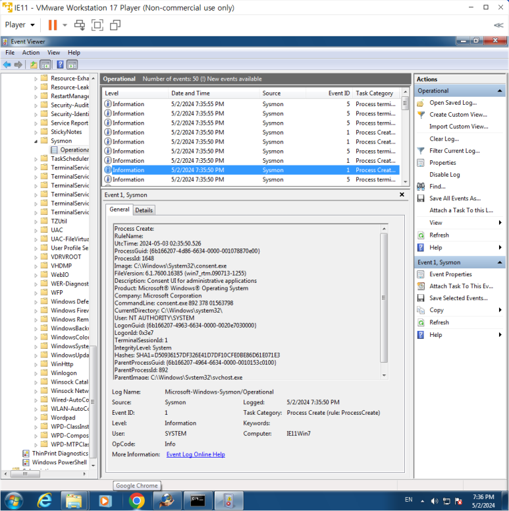Open the Help menu in menu bar
This screenshot has height=511, width=509.
tap(74, 53)
